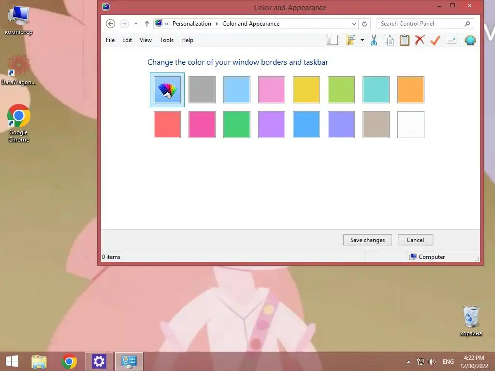Open the recent locations dropdown arrow
495x371 pixels.
[x=136, y=24]
